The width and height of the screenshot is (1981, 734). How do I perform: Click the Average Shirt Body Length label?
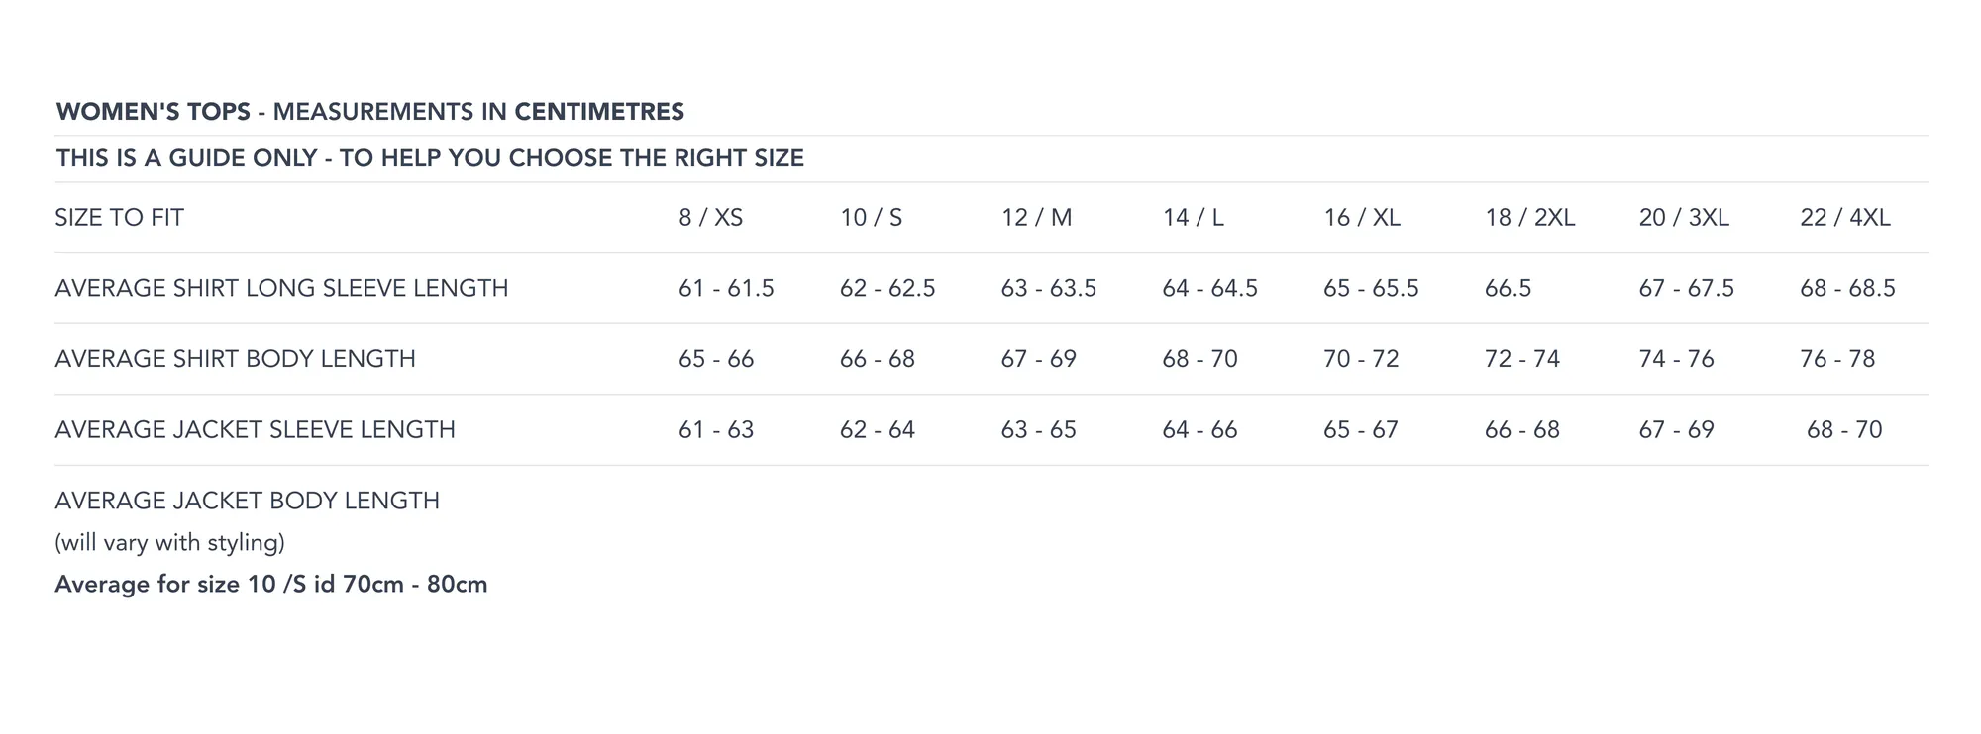[235, 359]
